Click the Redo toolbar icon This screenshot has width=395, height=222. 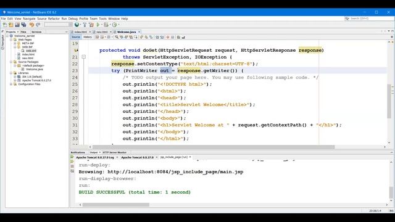click(x=38, y=25)
